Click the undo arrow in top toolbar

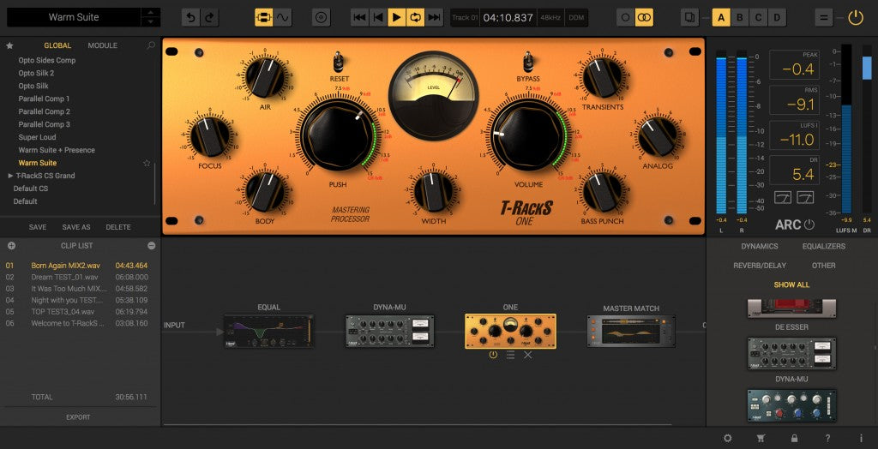point(190,17)
